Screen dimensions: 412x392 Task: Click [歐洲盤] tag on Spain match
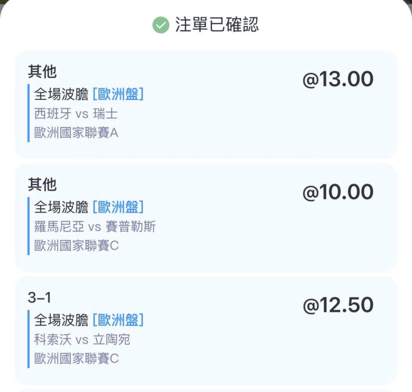click(x=118, y=94)
